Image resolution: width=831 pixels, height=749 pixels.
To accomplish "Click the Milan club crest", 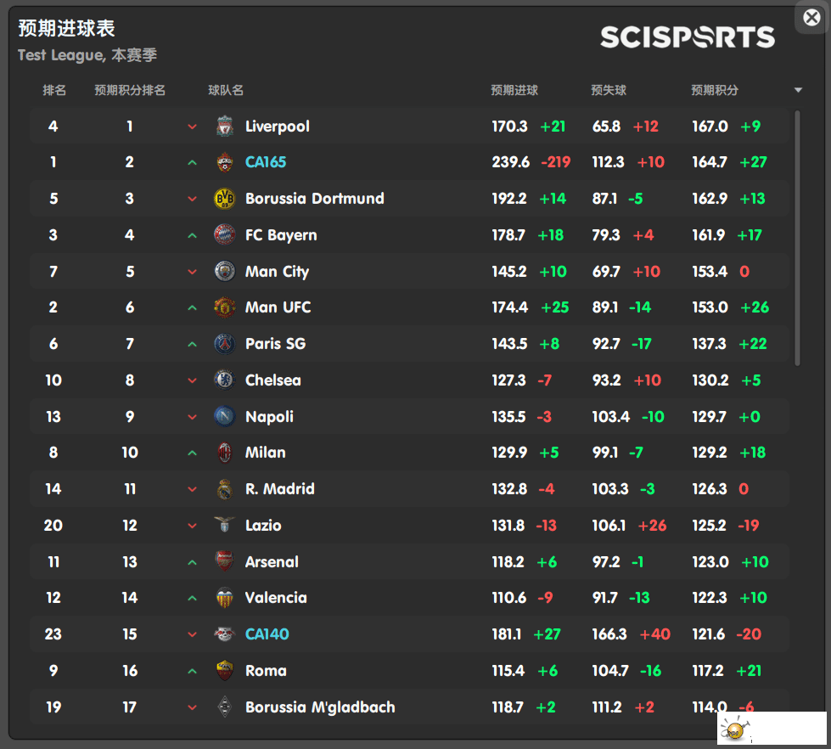I will coord(224,453).
